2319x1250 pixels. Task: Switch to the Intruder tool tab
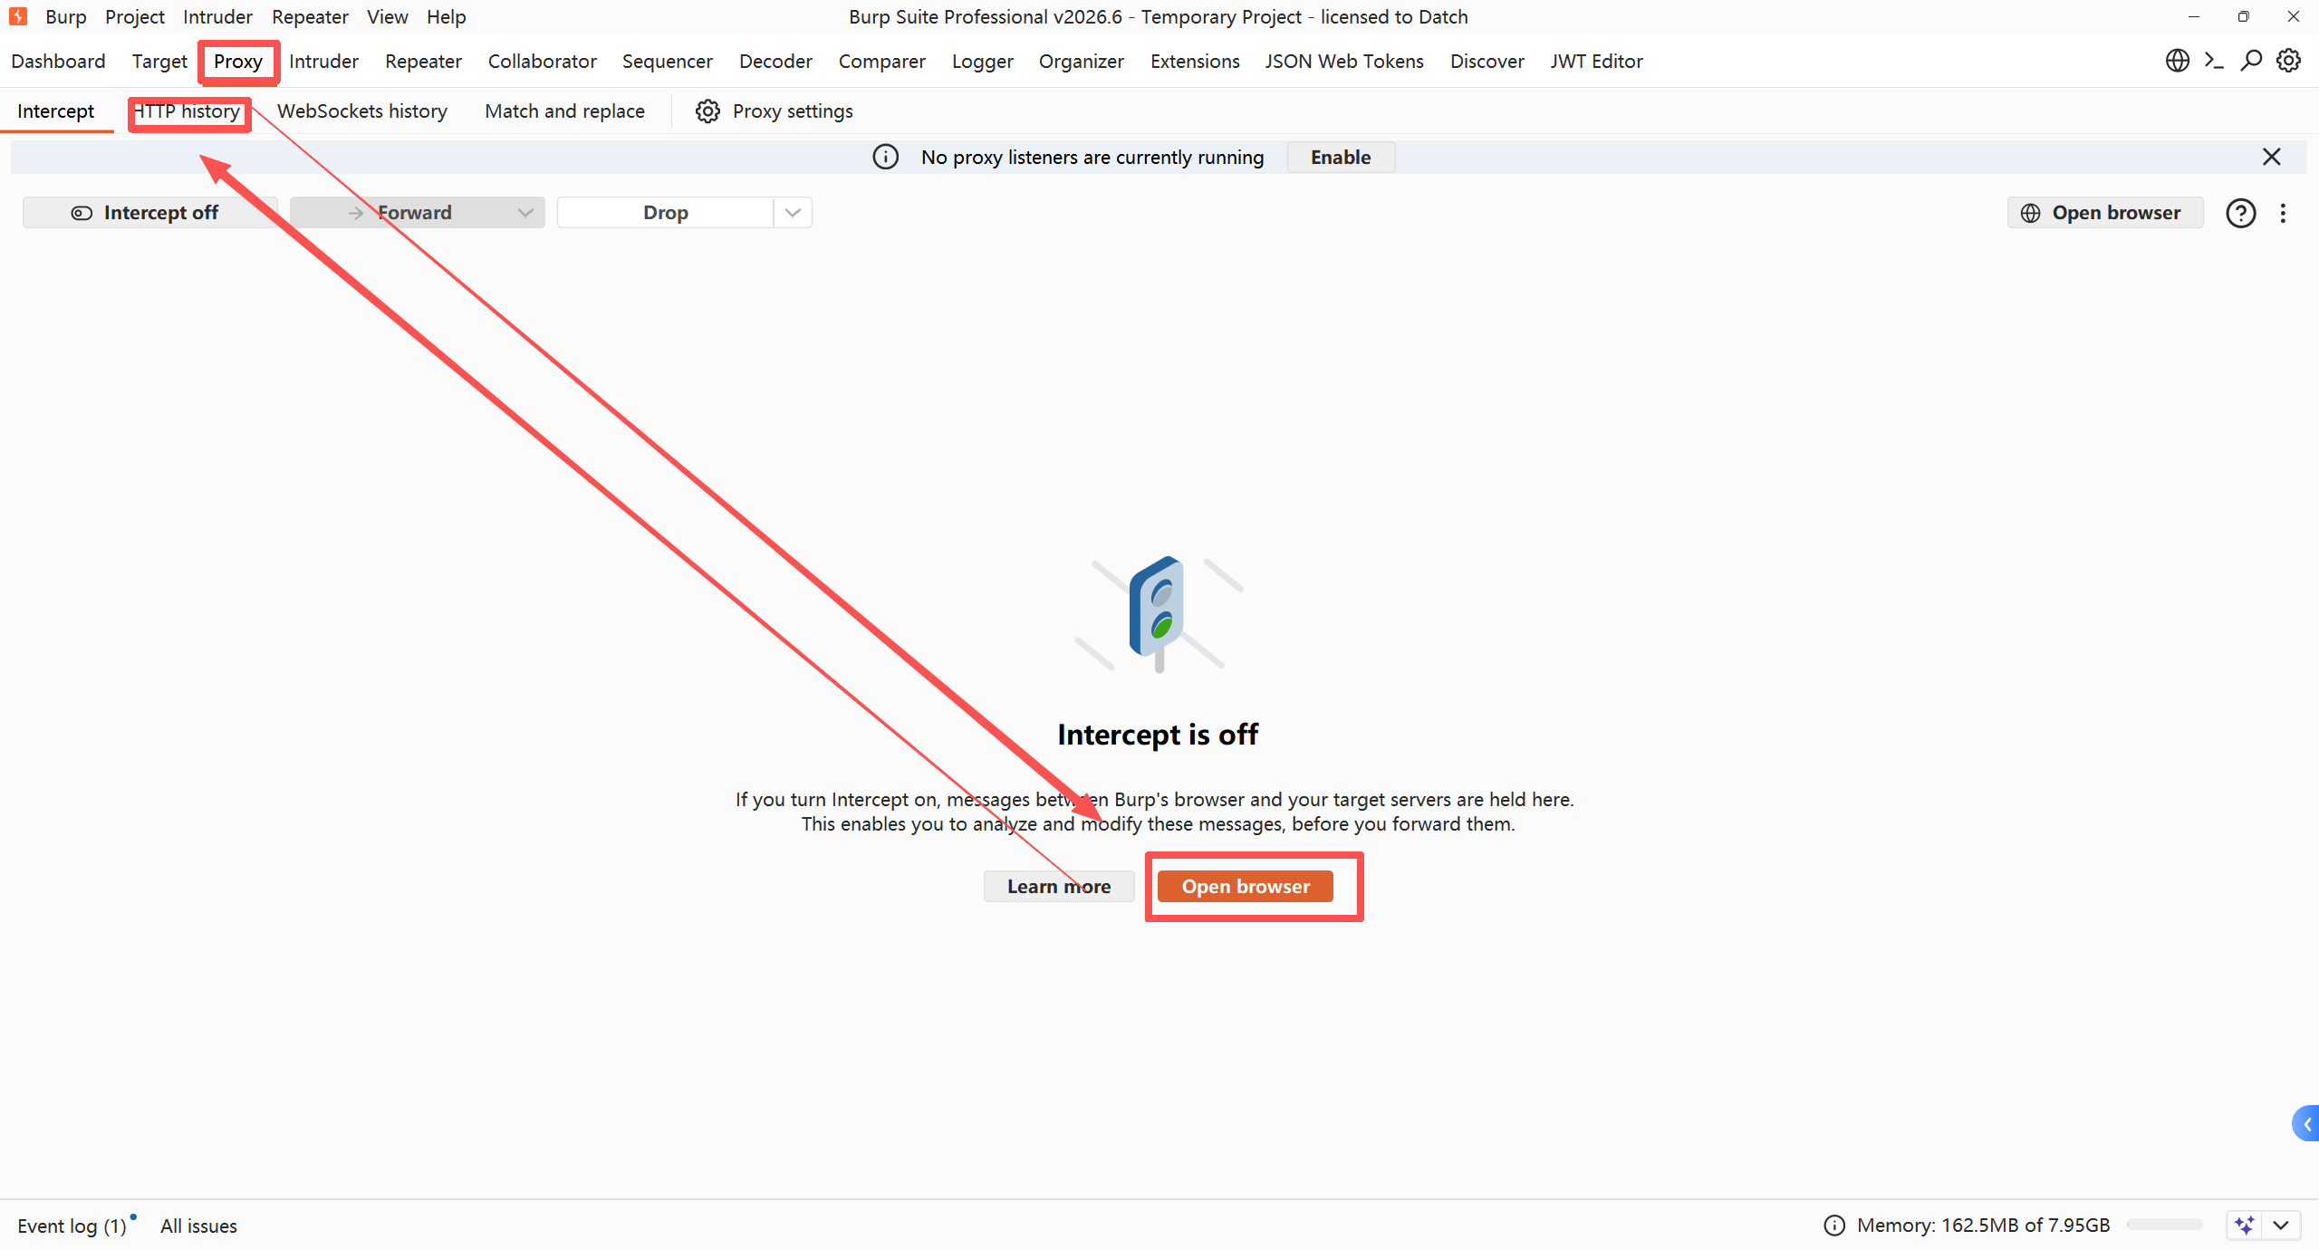[x=323, y=61]
